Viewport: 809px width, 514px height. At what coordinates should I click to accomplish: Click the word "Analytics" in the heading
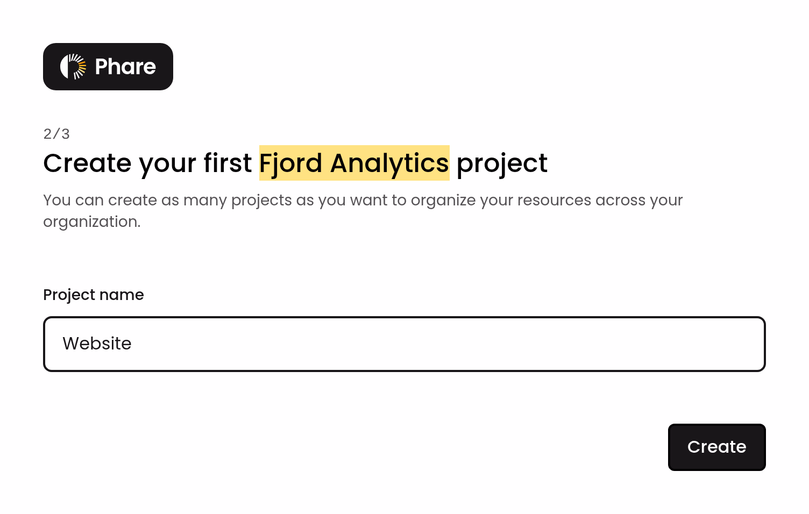coord(389,164)
